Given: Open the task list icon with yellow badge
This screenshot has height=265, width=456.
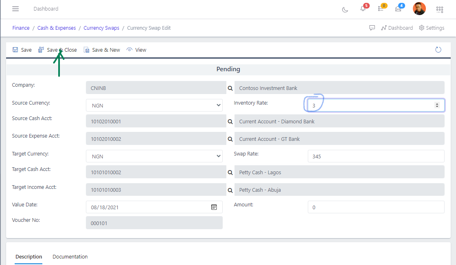Looking at the screenshot, I should click(x=381, y=9).
